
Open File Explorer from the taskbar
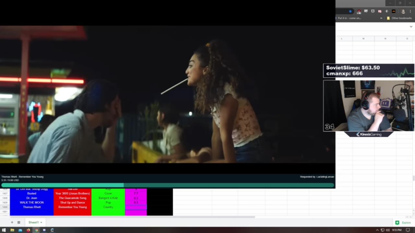tap(12, 230)
